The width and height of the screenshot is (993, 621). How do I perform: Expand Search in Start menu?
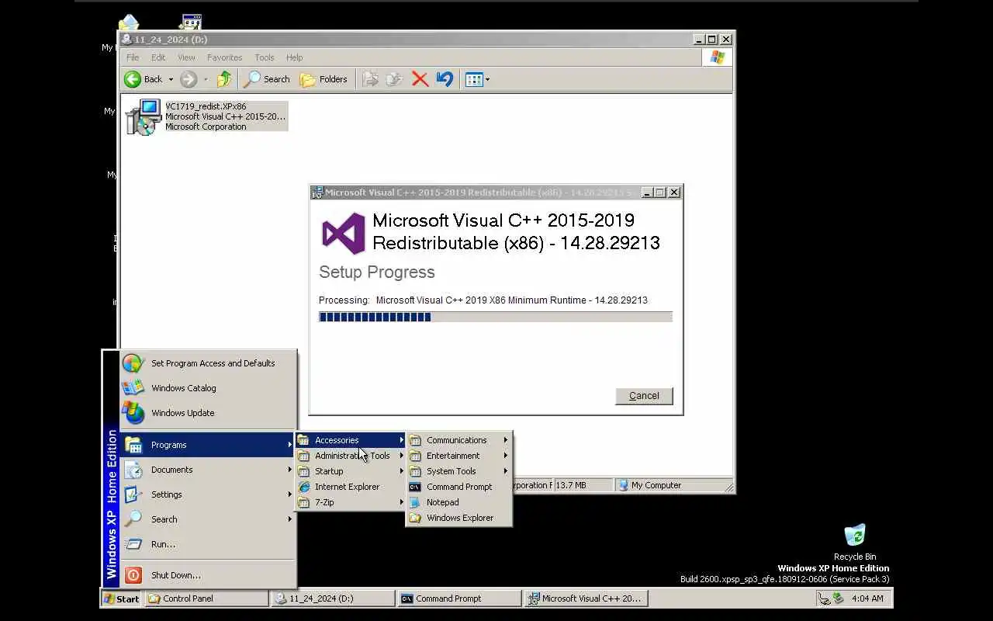tap(208, 519)
